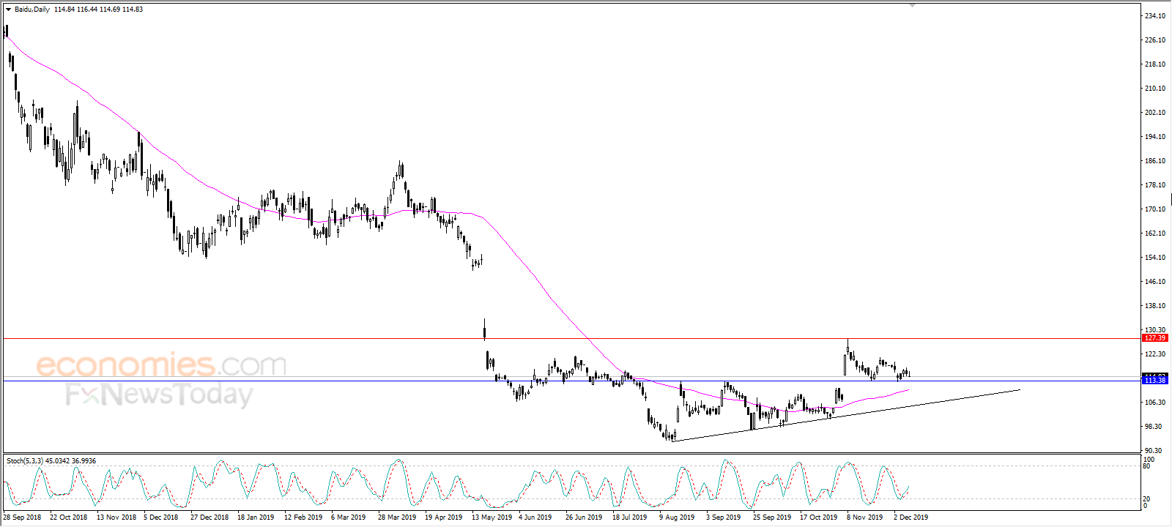The height and width of the screenshot is (527, 1172).
Task: Click the 25 Sep 2019 date label
Action: pyautogui.click(x=772, y=517)
